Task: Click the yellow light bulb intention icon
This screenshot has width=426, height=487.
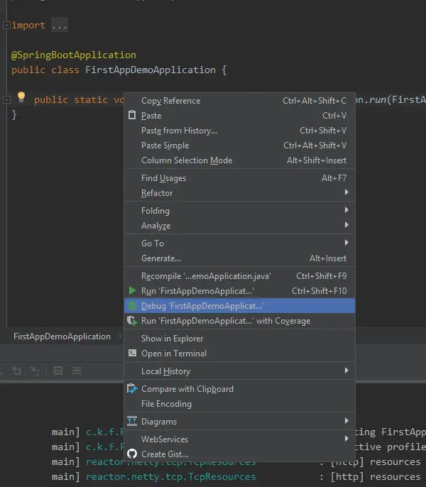Action: click(21, 97)
